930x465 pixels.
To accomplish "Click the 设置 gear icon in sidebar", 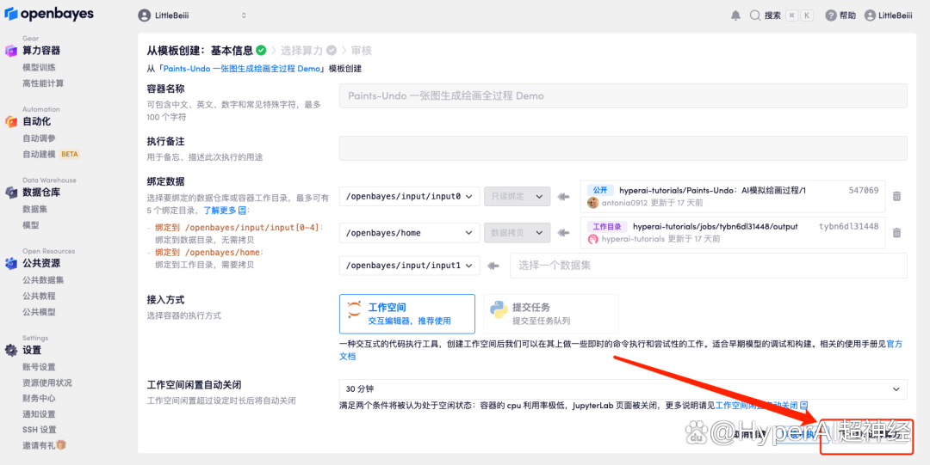I will pos(11,351).
